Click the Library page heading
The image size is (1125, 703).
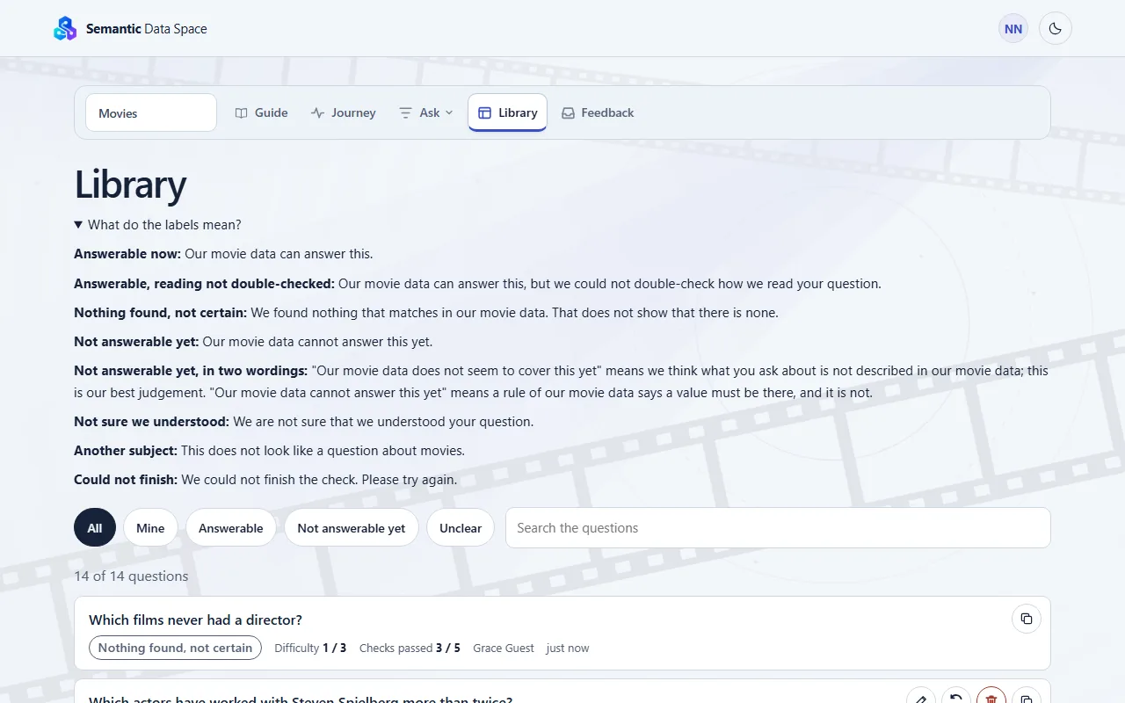(130, 185)
